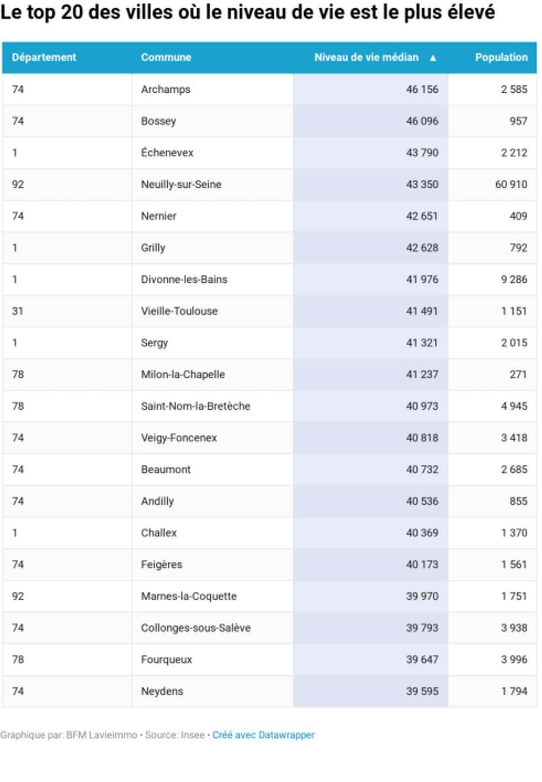Click the Marnes-la-Coquette cell

(x=189, y=596)
